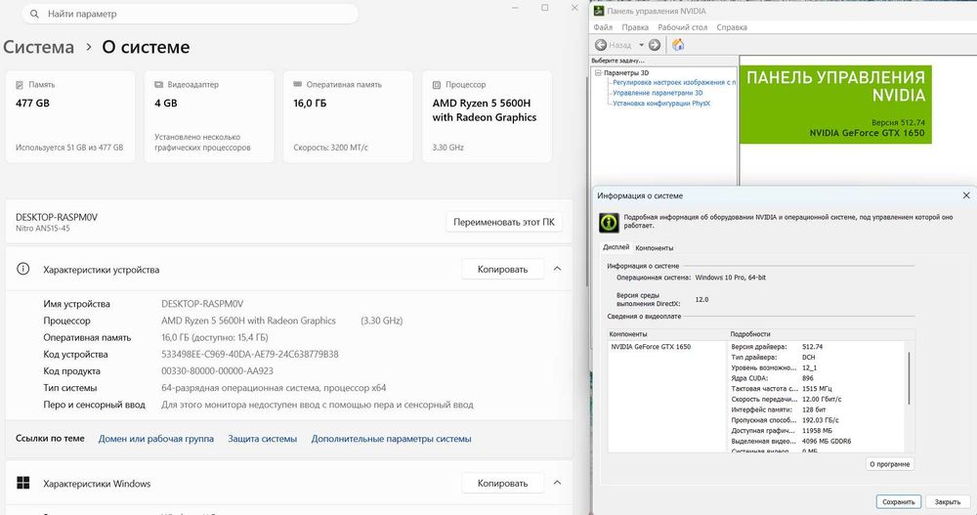Click Переименовать этот ПК button

(503, 222)
